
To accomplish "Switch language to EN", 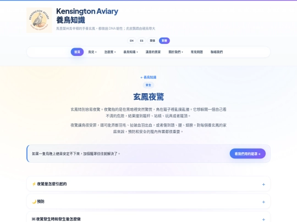I will [x=131, y=41].
